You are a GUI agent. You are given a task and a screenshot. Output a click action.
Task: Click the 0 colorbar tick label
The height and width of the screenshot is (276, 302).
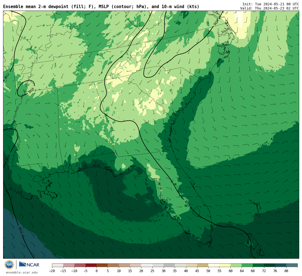point(97,271)
